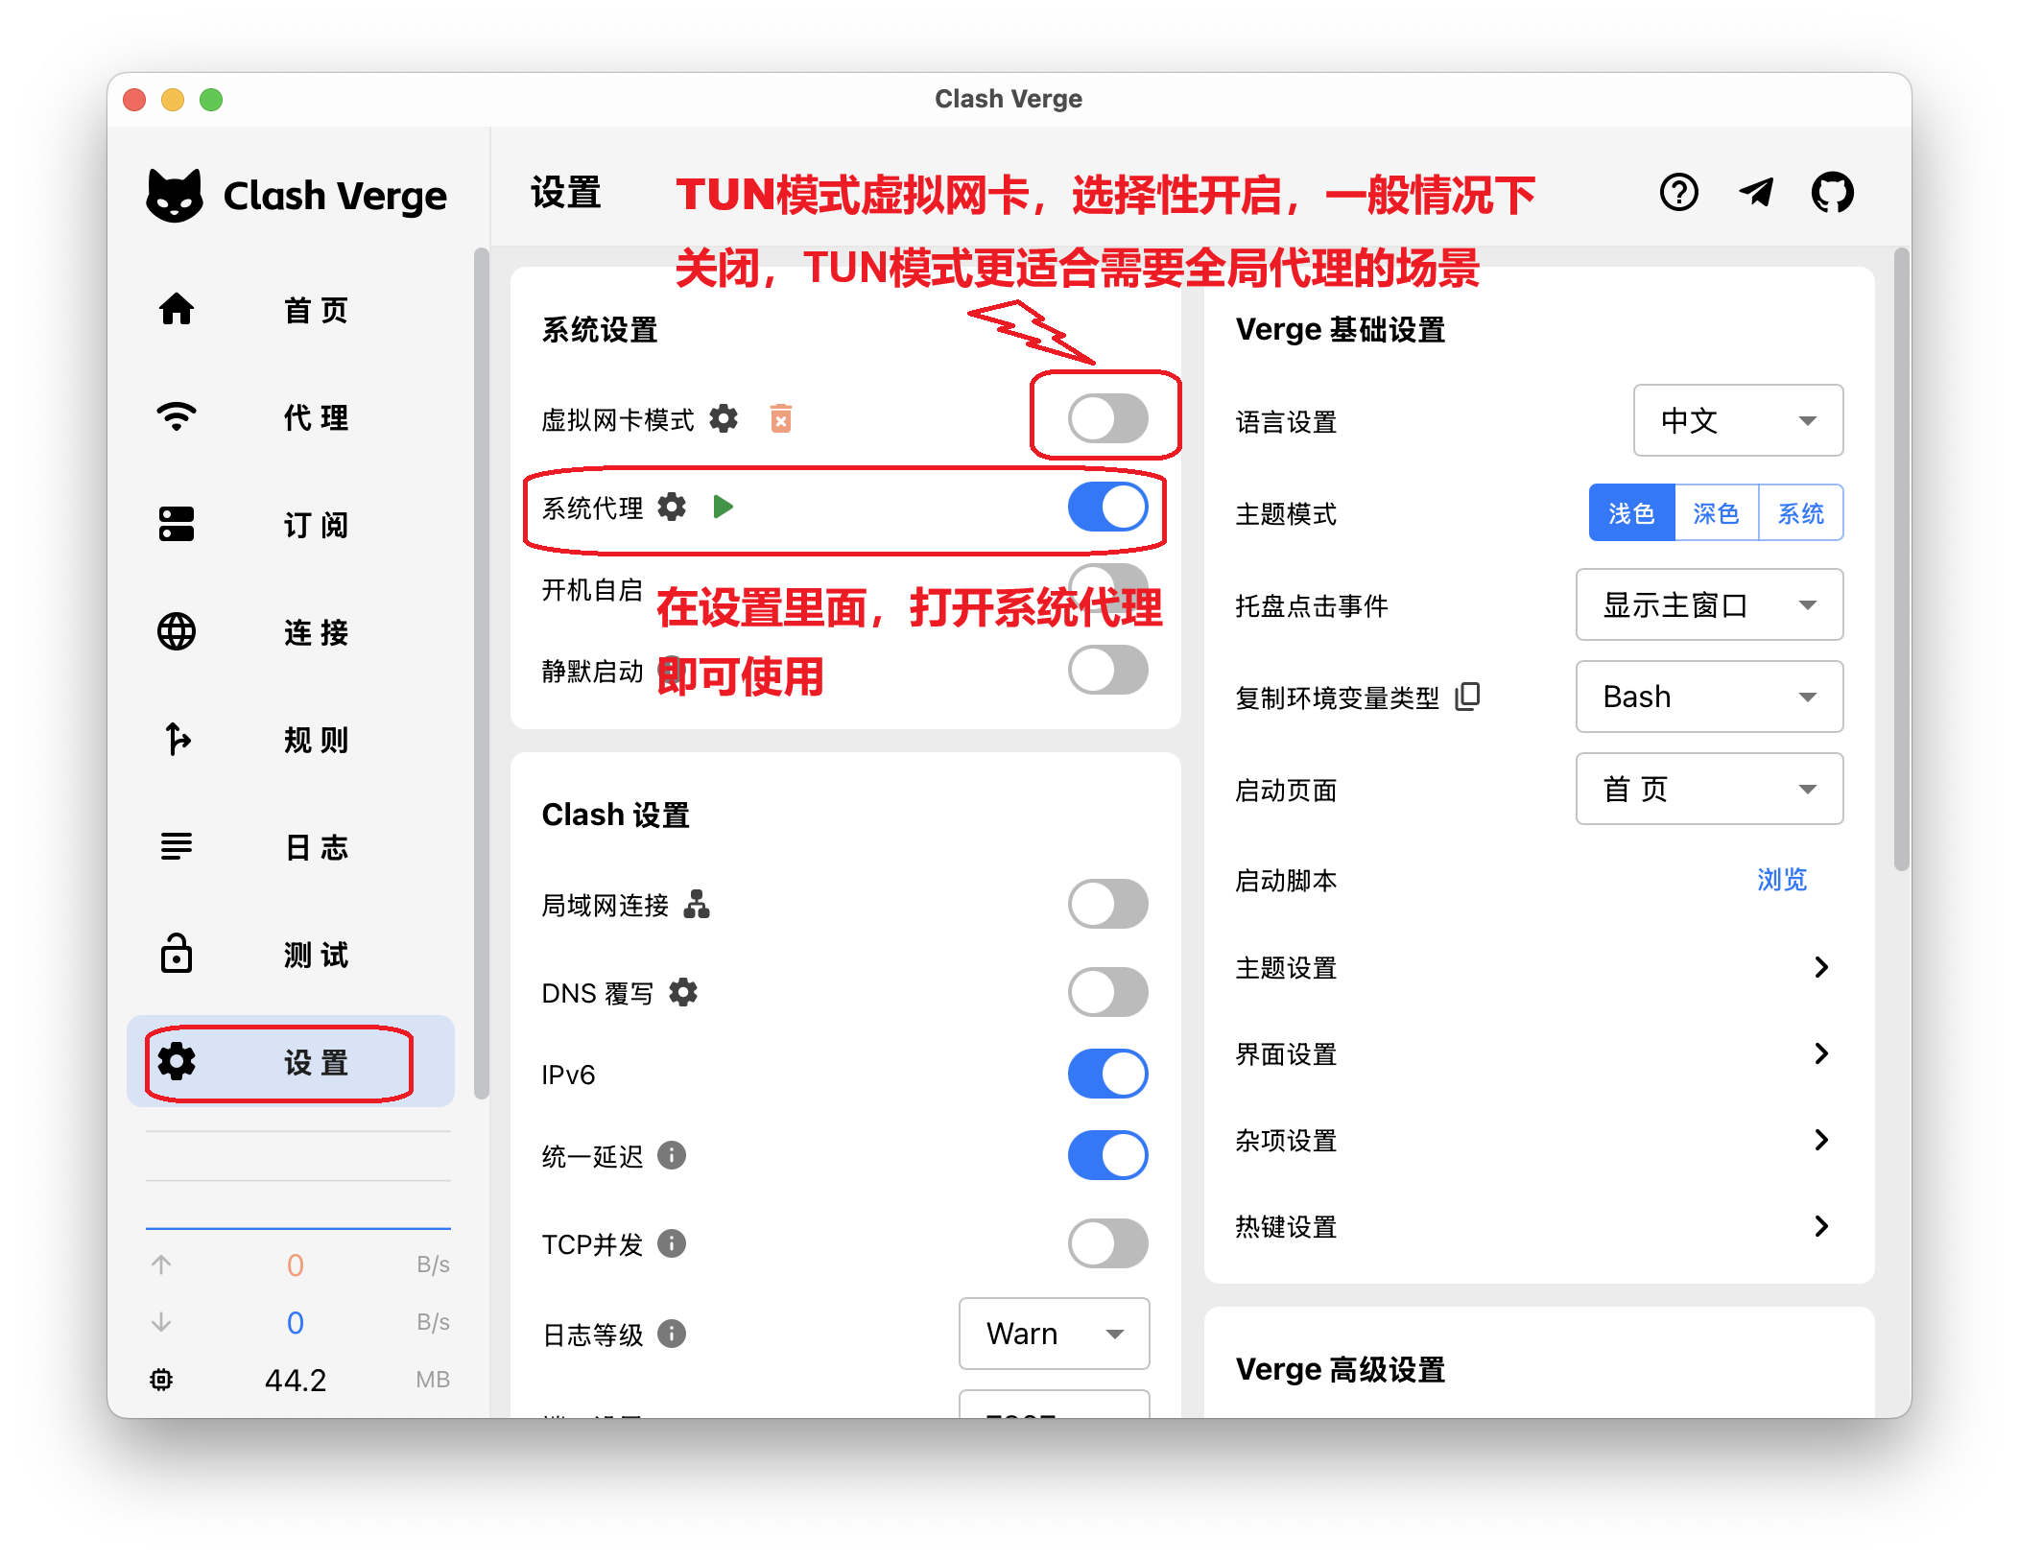Open the GitHub repository icon

pos(1832,193)
